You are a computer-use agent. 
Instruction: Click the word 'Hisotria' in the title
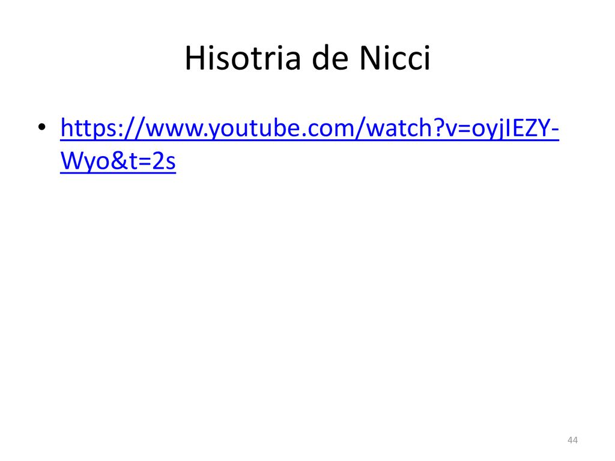click(x=243, y=58)
